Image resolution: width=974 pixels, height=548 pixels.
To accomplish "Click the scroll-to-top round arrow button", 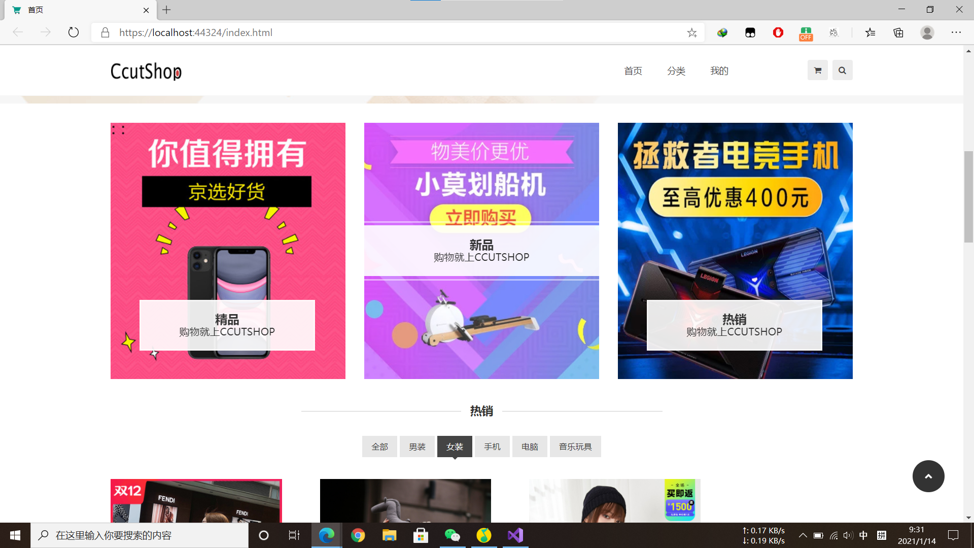I will 928,476.
